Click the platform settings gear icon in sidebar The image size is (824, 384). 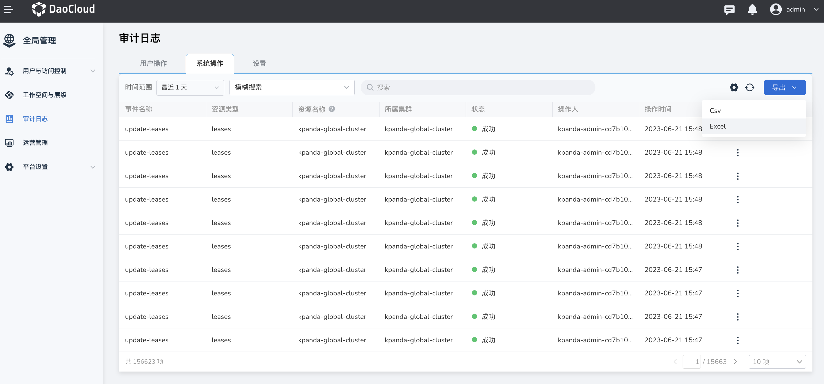pos(9,167)
